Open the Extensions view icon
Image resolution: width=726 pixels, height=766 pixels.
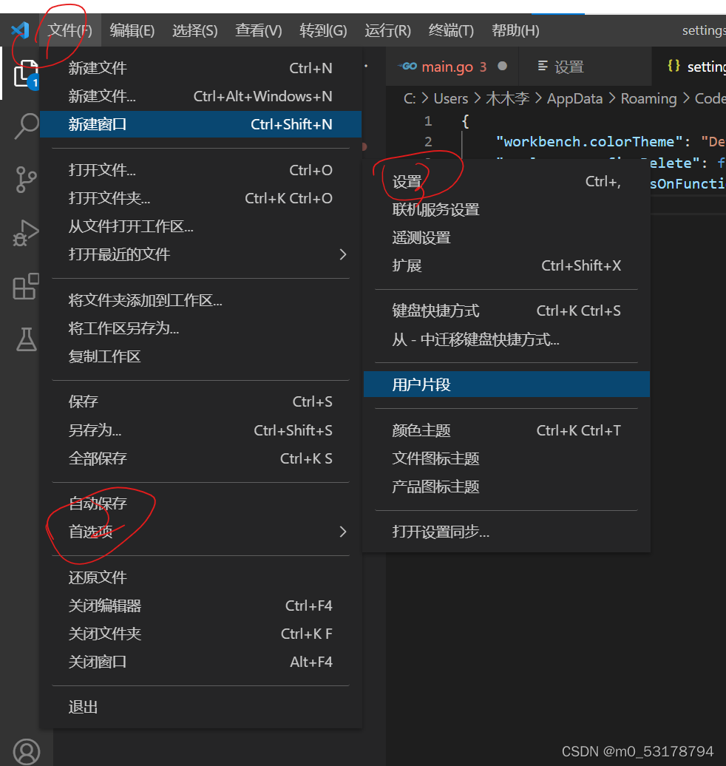pyautogui.click(x=26, y=287)
